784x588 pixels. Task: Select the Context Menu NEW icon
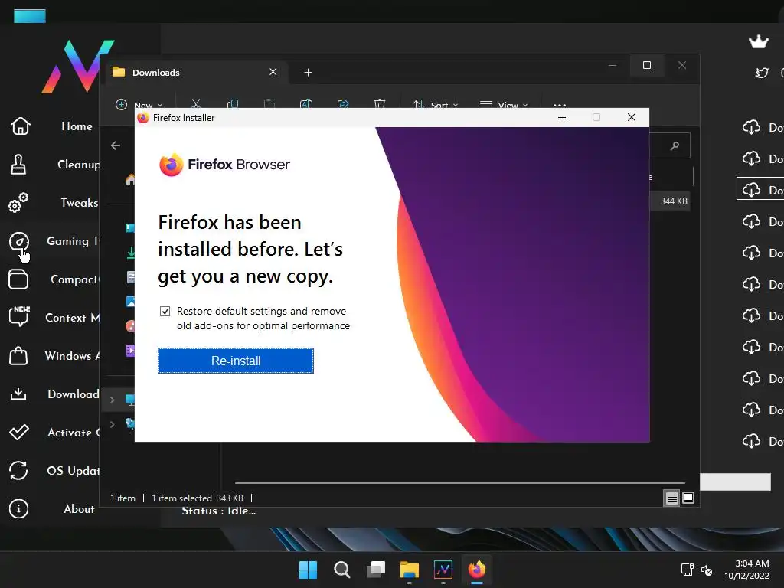point(19,316)
